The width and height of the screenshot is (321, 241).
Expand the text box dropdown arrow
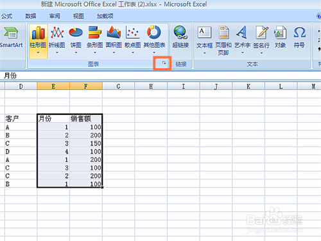204,53
